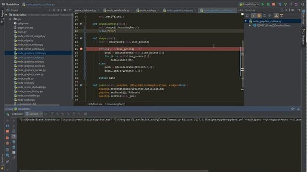The height and width of the screenshot is (172, 307).
Task: Open the NodeEditor run configuration dropdown
Action: tap(249, 4)
